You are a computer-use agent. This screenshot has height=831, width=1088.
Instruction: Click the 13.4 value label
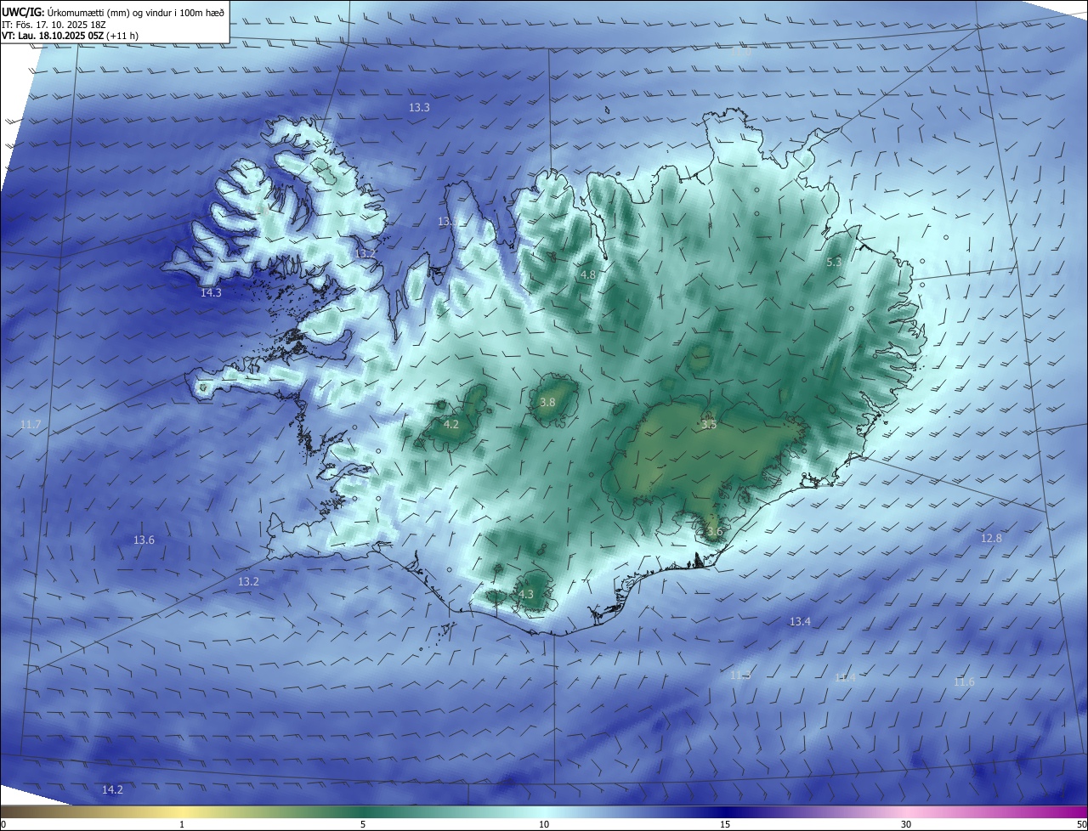(x=800, y=622)
